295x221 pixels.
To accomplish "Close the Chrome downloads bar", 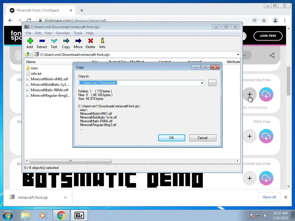I will 286,197.
